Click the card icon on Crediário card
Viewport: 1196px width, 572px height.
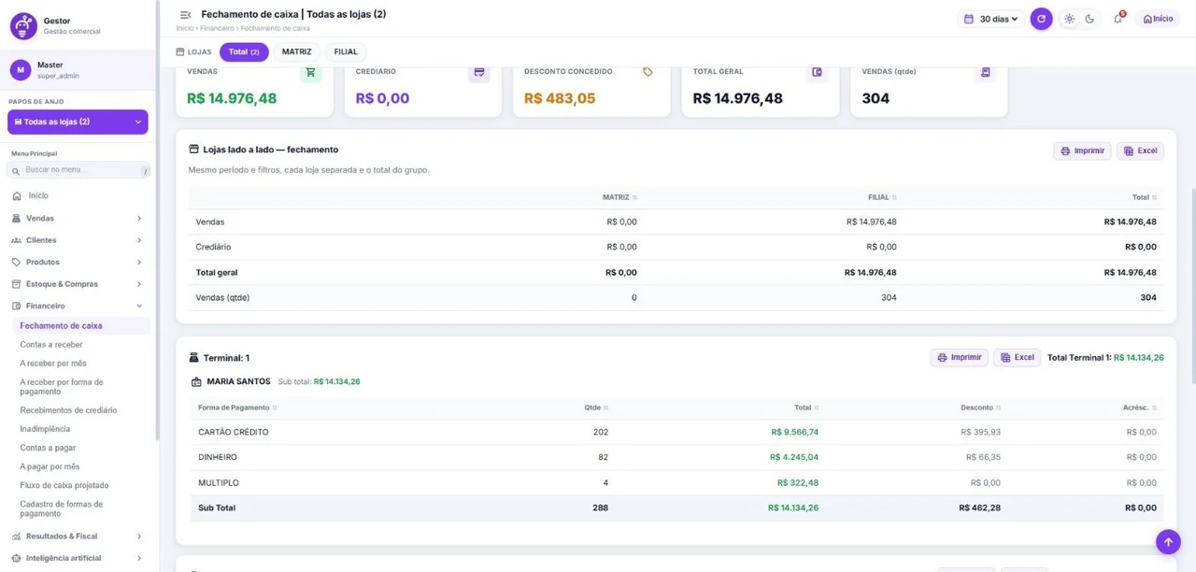tap(479, 72)
